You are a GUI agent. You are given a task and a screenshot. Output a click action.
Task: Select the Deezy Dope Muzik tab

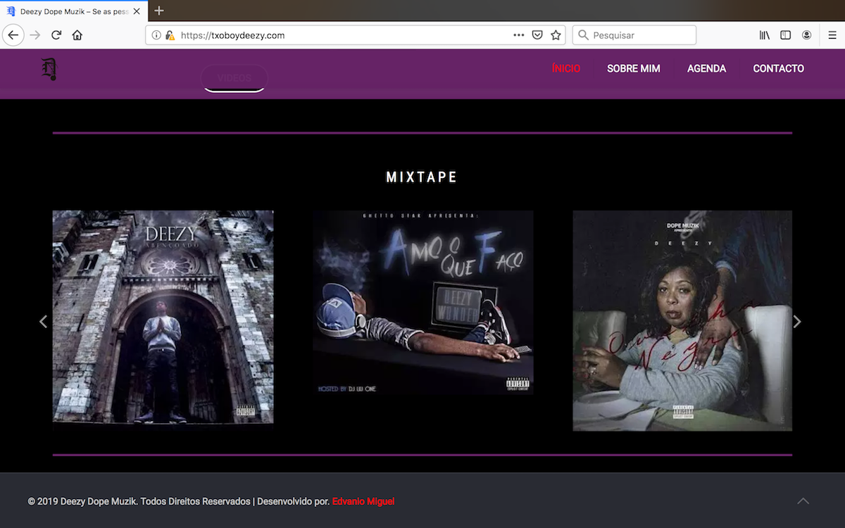click(x=74, y=11)
